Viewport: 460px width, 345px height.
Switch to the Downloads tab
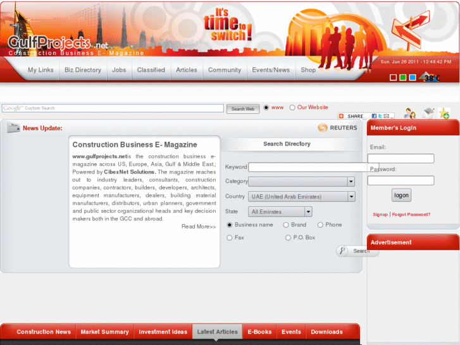coord(327,332)
